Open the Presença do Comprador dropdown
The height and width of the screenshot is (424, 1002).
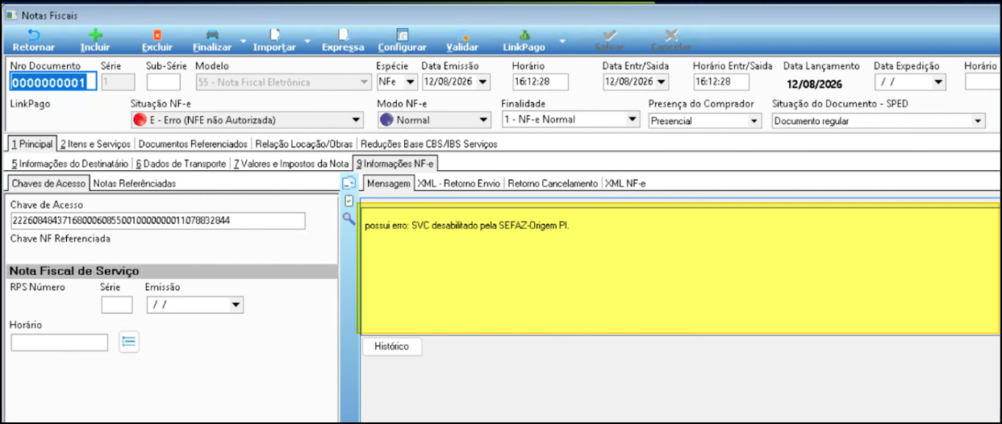point(754,120)
